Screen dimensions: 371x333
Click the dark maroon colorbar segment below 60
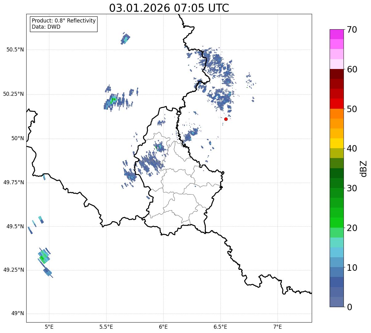[337, 74]
